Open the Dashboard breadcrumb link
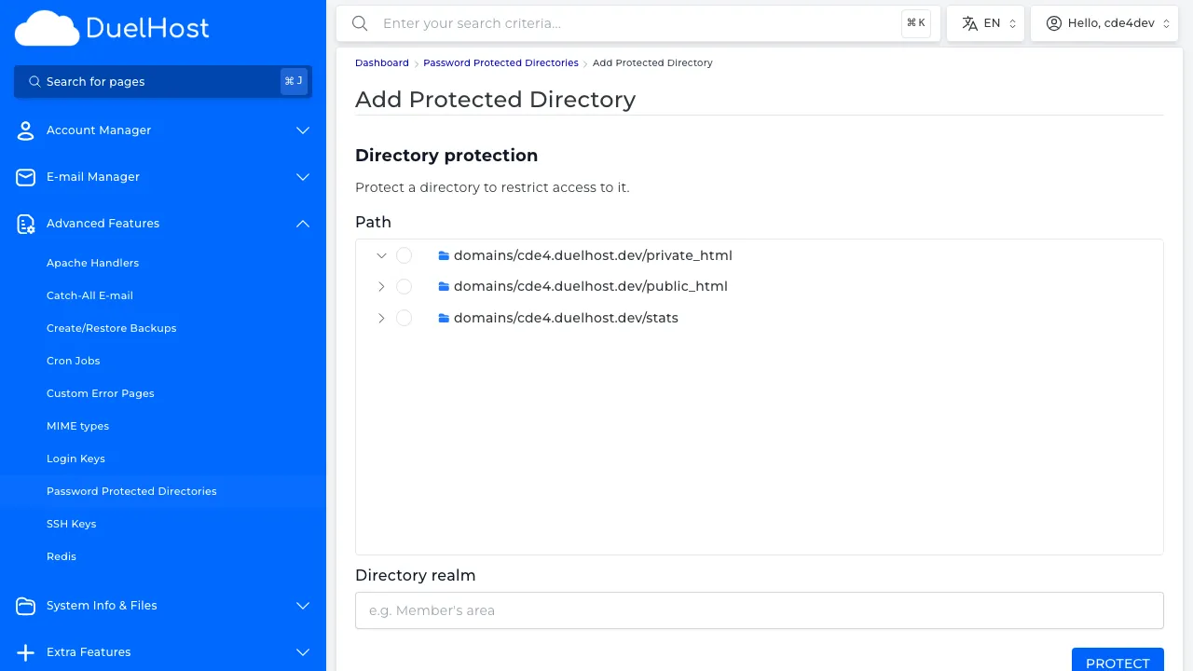 click(381, 62)
